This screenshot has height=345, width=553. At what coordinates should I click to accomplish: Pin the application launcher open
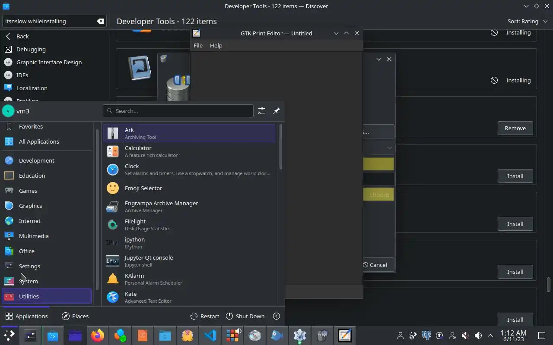(x=276, y=111)
